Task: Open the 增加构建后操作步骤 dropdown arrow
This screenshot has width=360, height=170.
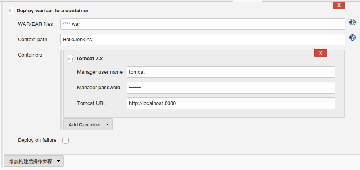Action: click(x=58, y=161)
